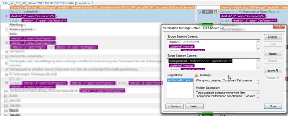
Task: Click the 'Target segment contains wrong word form' description
Action: pyautogui.click(x=225, y=94)
